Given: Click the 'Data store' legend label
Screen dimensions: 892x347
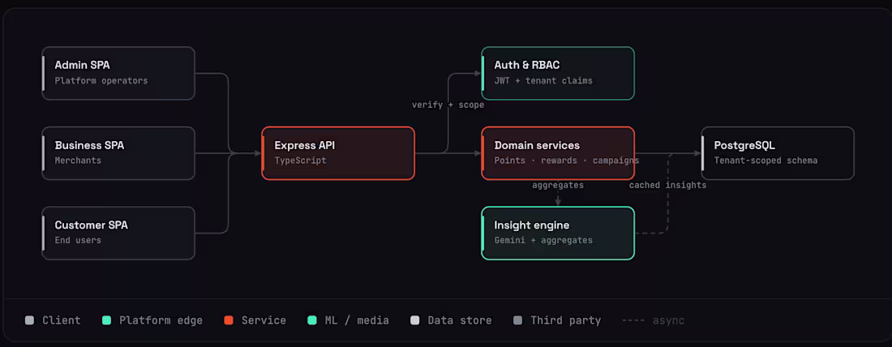Looking at the screenshot, I should tap(460, 320).
